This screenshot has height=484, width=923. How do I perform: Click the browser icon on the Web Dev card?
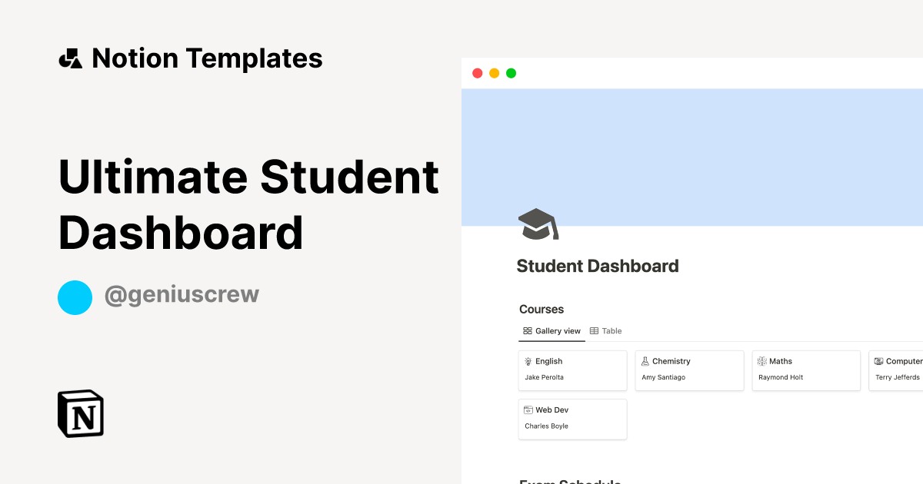coord(528,409)
